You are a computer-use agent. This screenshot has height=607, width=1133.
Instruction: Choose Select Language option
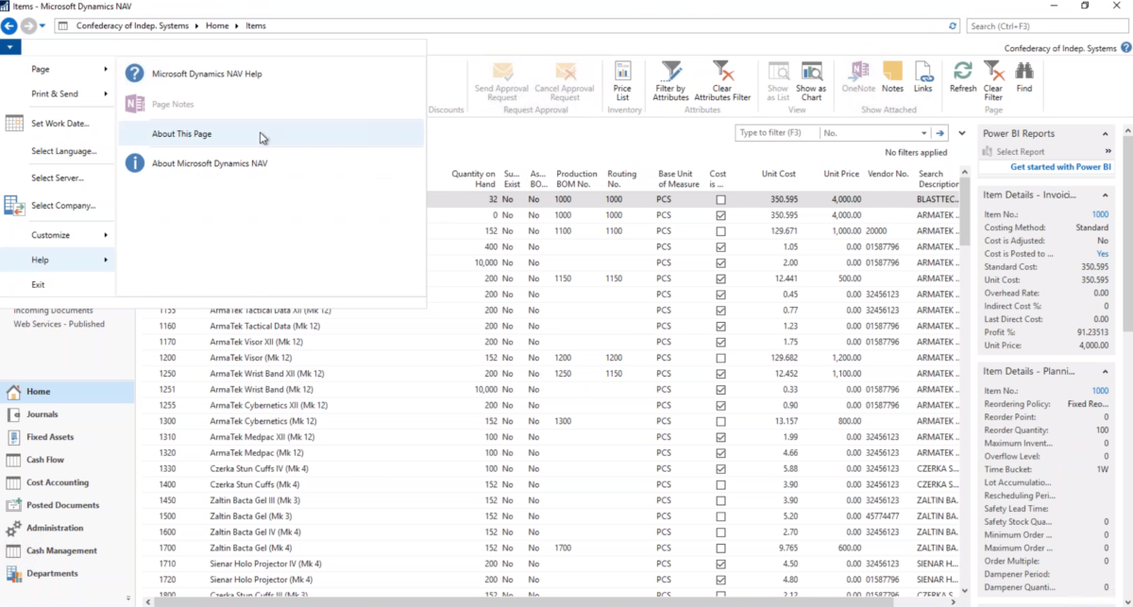[x=63, y=151]
